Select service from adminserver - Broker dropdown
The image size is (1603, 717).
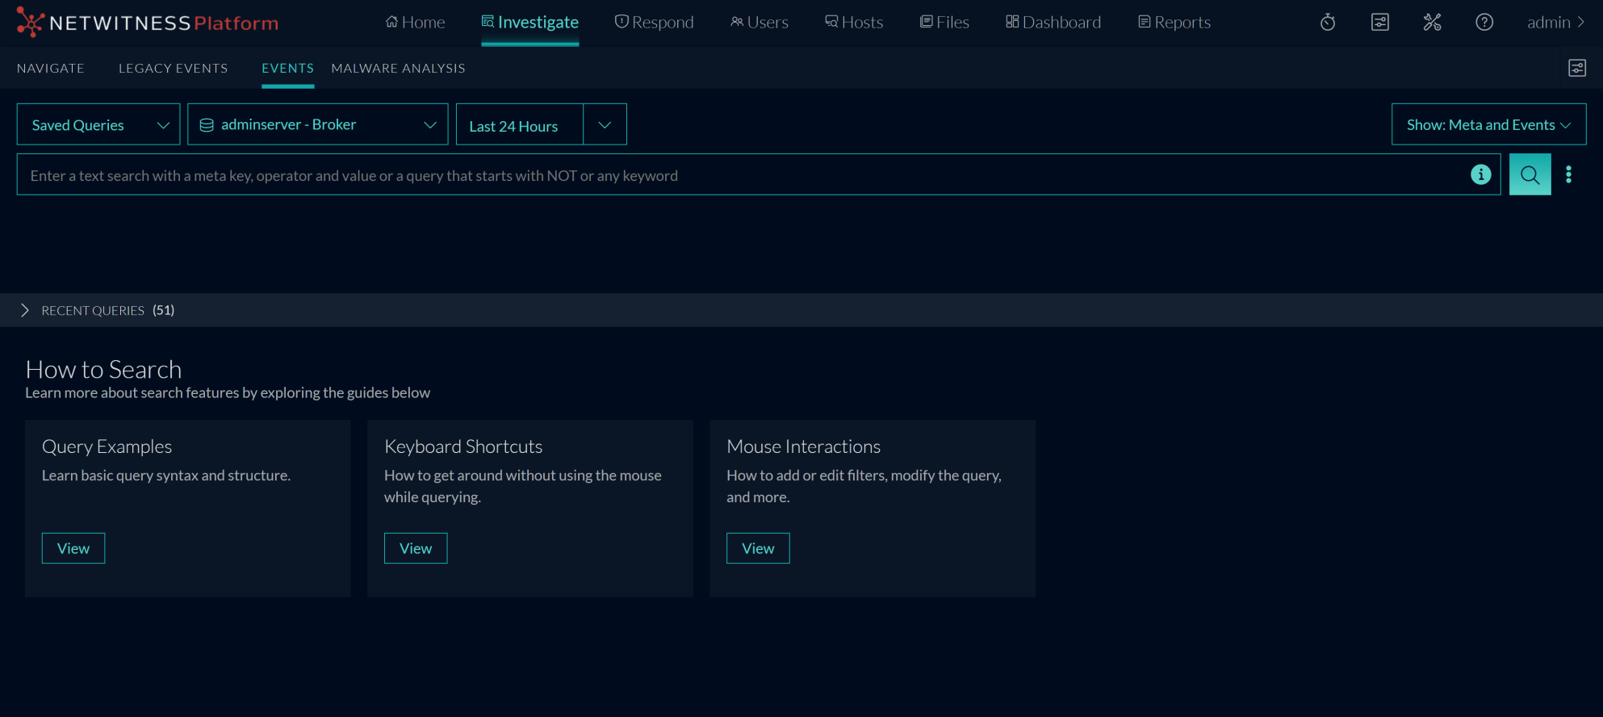coord(317,125)
